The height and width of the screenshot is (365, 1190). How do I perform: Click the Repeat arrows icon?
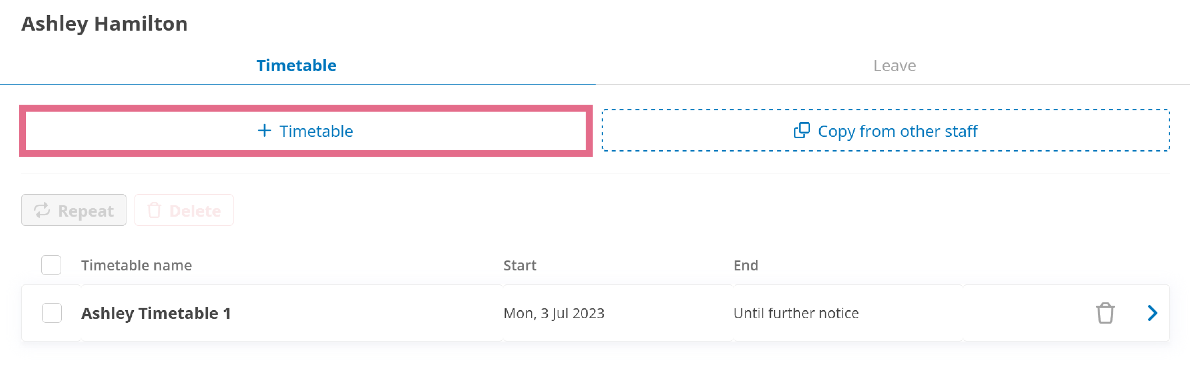(x=42, y=211)
